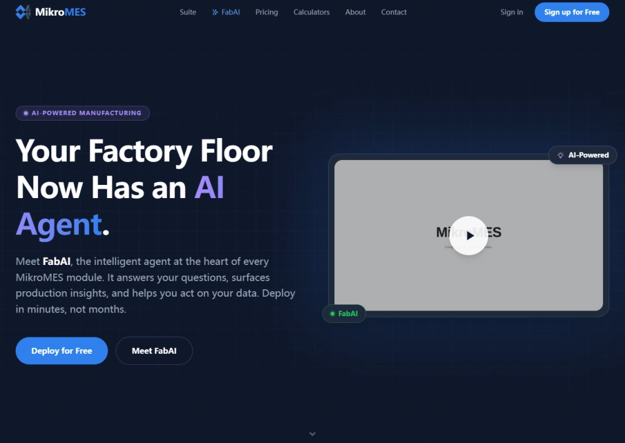
Task: Select the AI-Powered badge label
Action: [589, 156]
